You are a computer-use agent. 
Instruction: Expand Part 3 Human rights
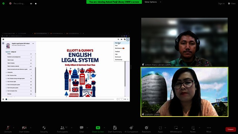click(x=6, y=82)
